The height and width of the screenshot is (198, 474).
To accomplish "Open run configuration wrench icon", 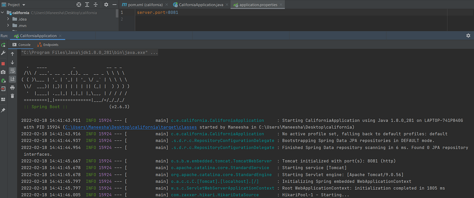I will pos(3,53).
